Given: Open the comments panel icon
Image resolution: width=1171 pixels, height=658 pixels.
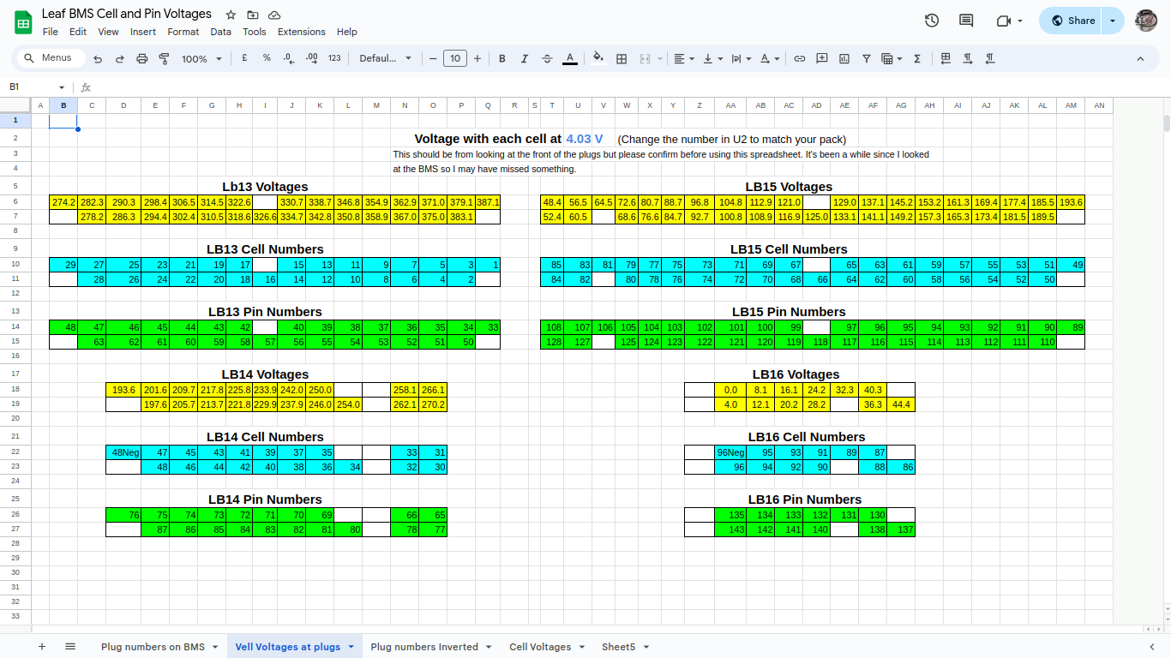Looking at the screenshot, I should click(x=966, y=21).
